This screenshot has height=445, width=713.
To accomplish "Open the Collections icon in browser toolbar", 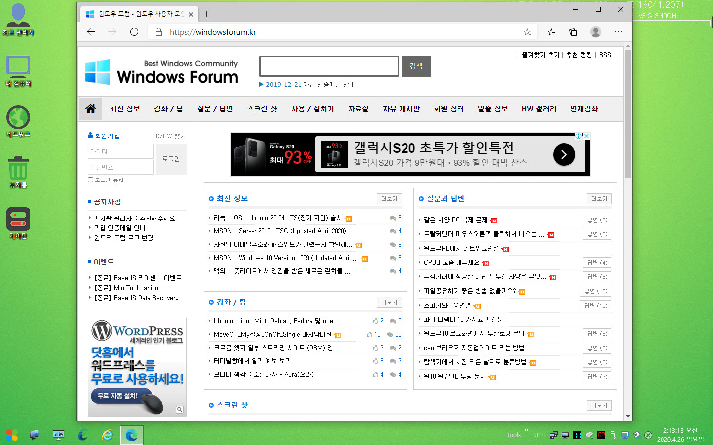I will pos(573,32).
